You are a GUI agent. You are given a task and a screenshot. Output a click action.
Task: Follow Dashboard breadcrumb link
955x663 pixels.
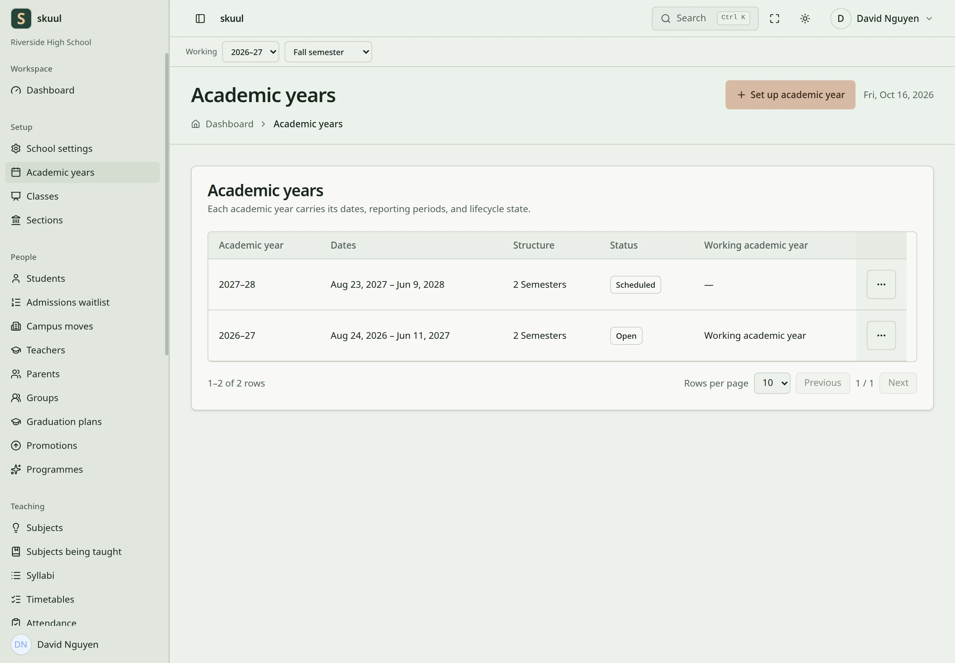click(x=229, y=124)
